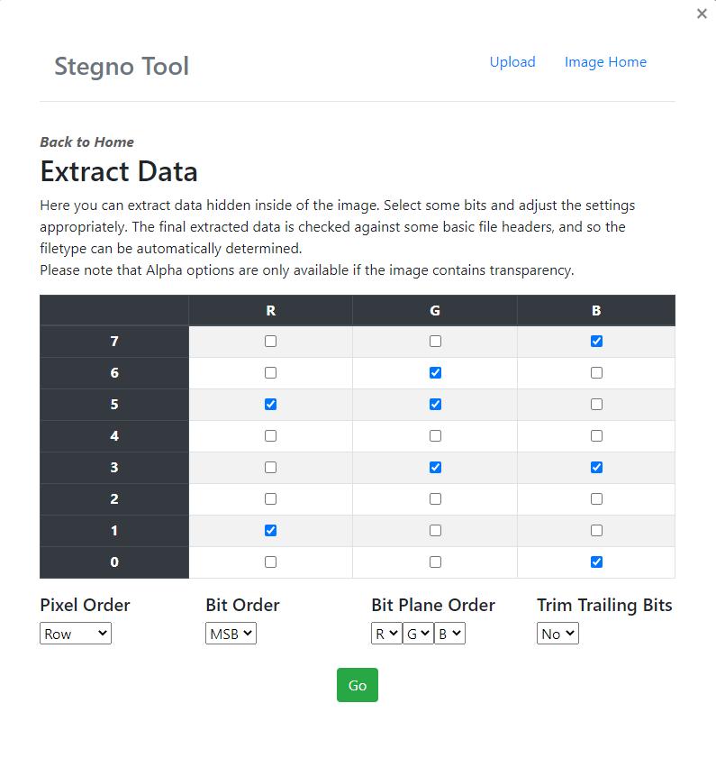Open the first Bit Plane Order dropdown

(386, 634)
